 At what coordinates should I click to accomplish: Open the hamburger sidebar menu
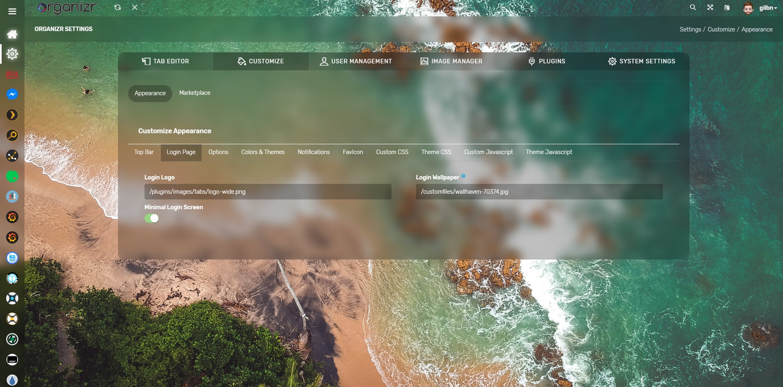pyautogui.click(x=12, y=11)
